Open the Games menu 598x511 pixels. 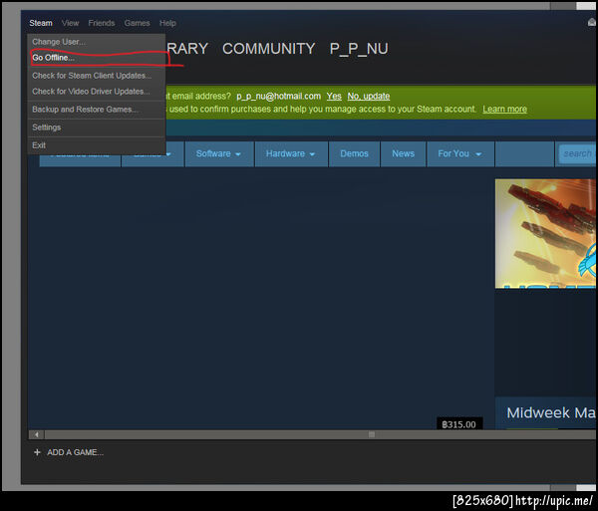tap(137, 23)
